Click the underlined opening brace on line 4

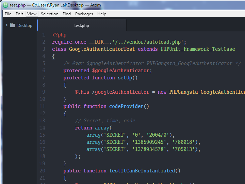(53, 57)
